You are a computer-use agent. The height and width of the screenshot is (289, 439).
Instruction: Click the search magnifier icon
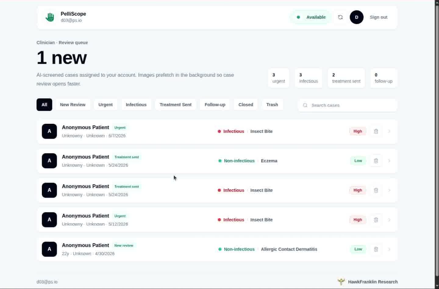pyautogui.click(x=305, y=105)
